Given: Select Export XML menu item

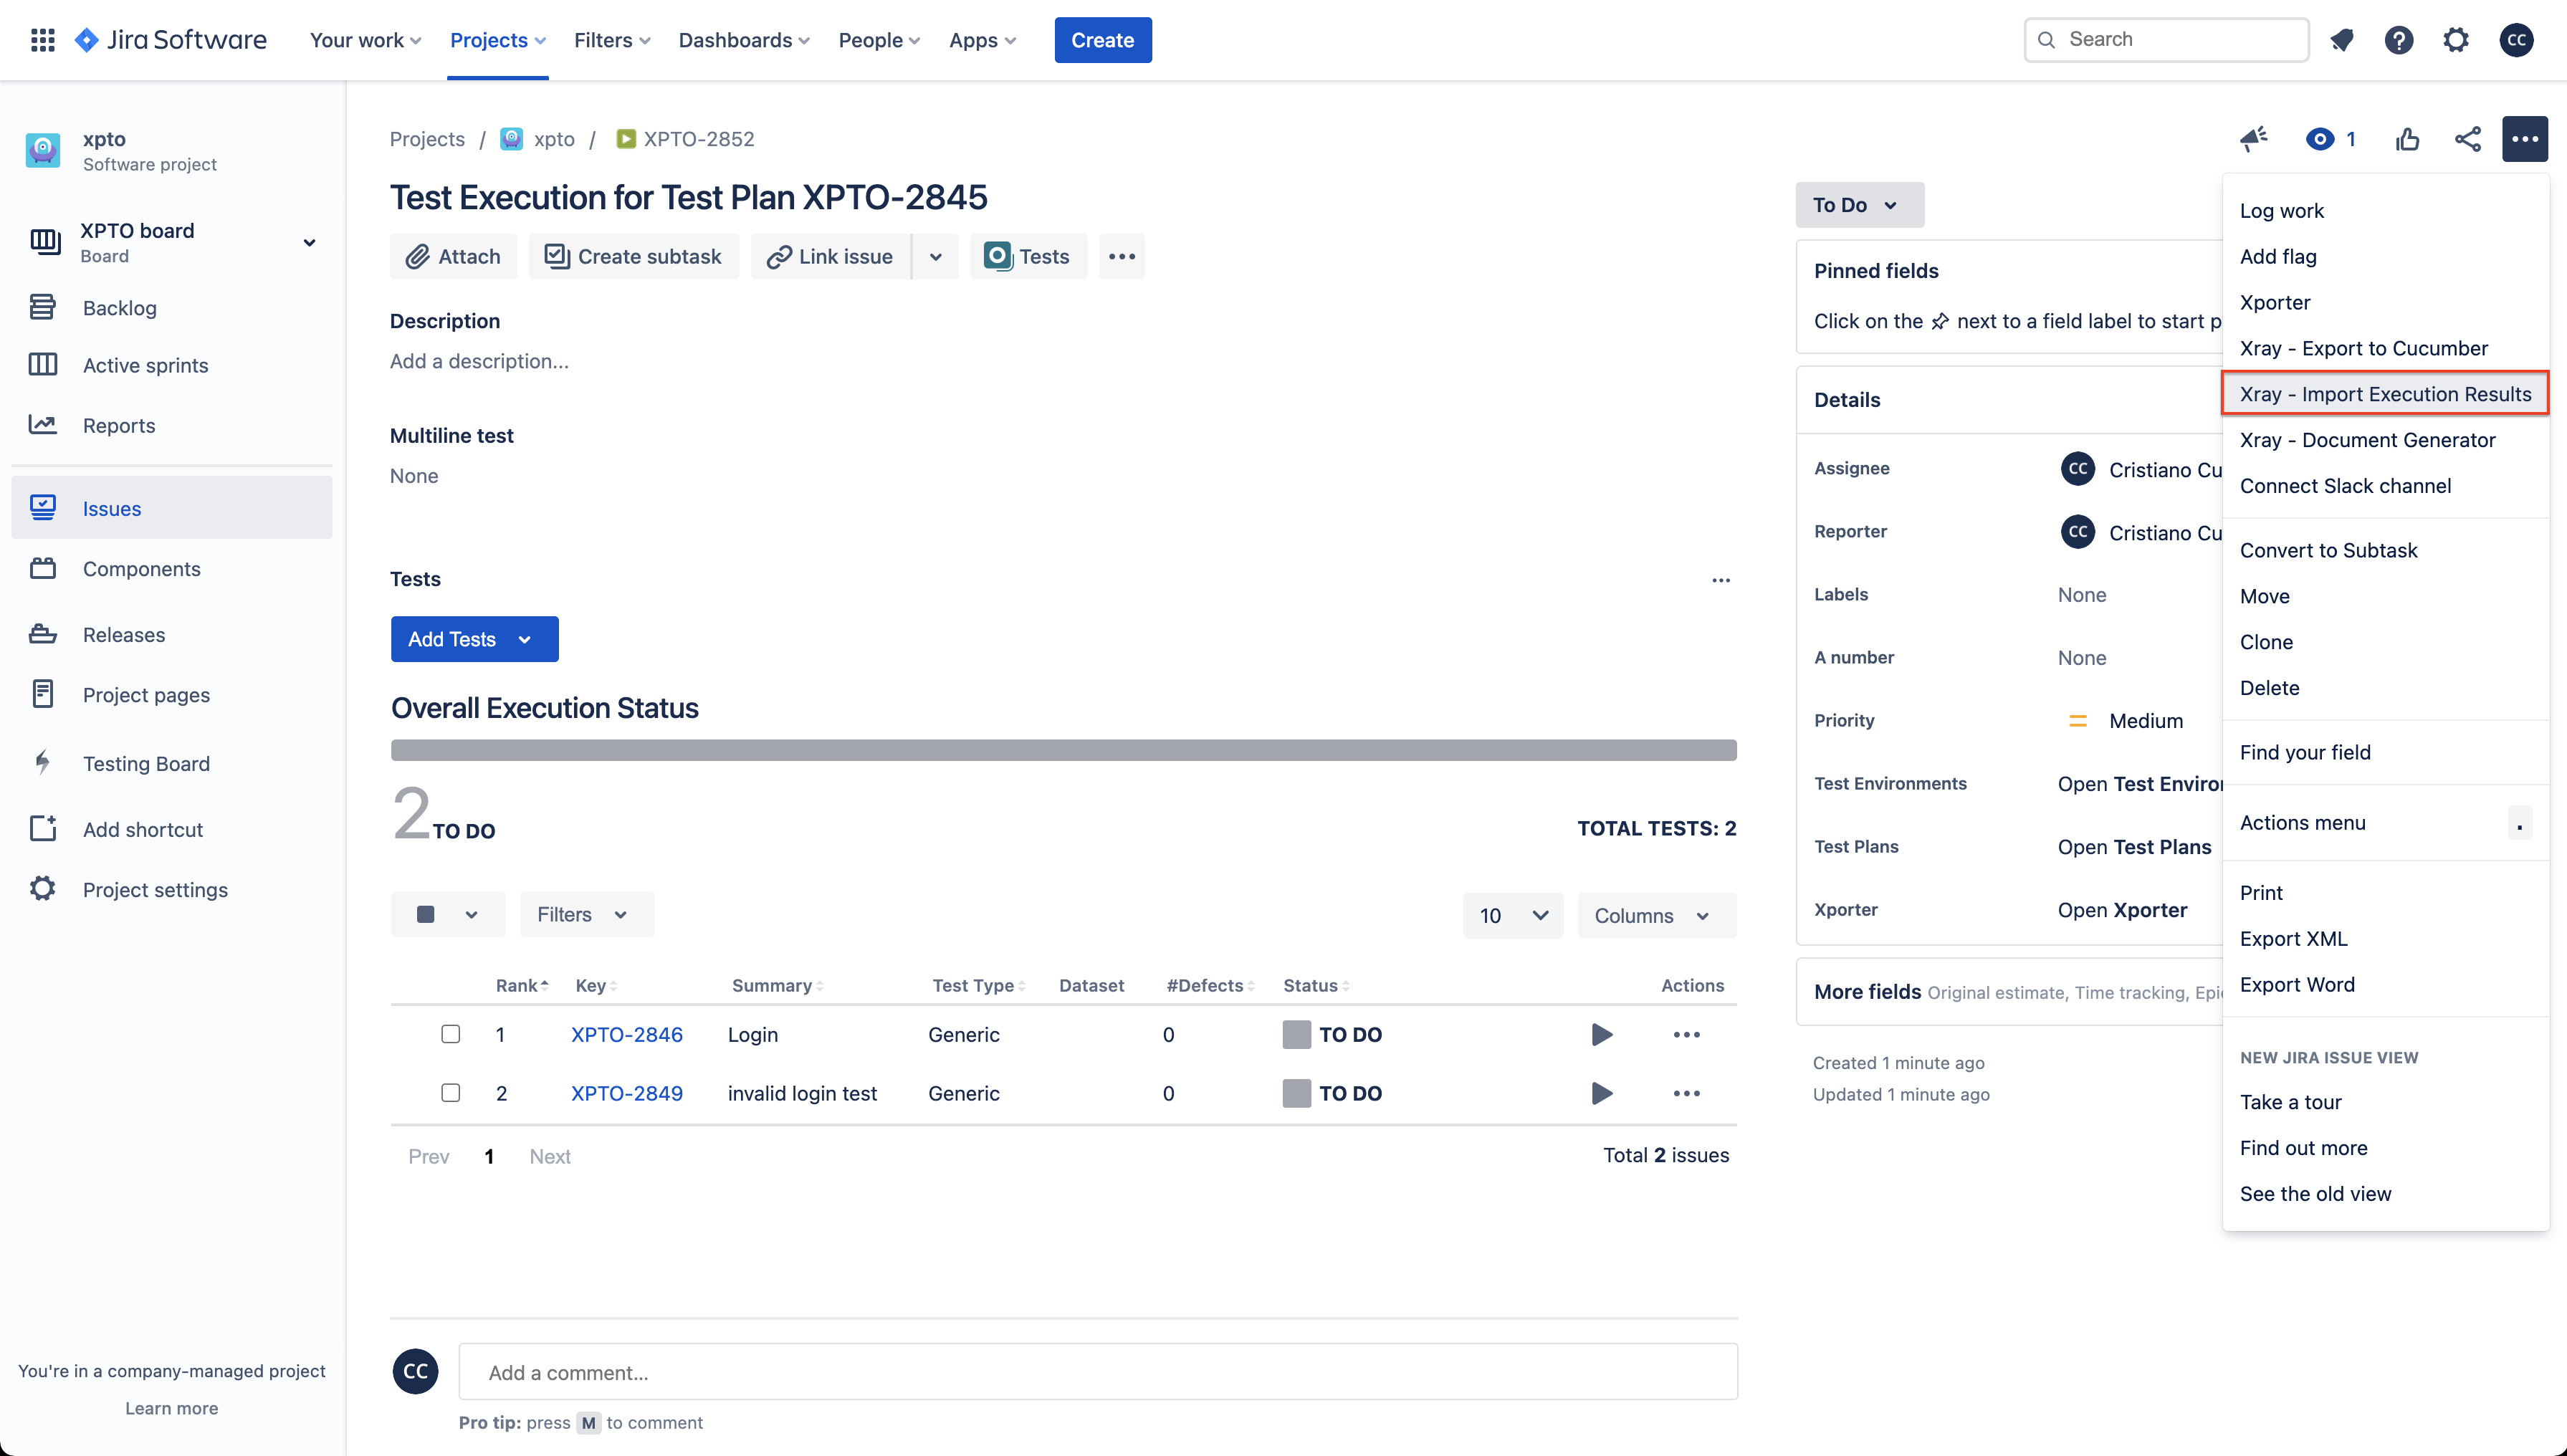Looking at the screenshot, I should [x=2385, y=939].
